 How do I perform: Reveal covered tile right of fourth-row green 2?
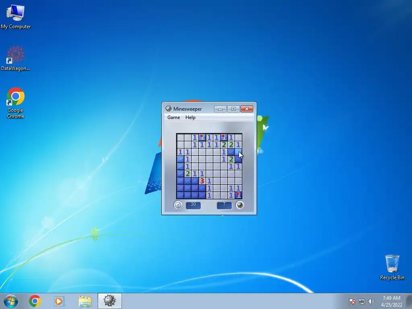[x=238, y=159]
